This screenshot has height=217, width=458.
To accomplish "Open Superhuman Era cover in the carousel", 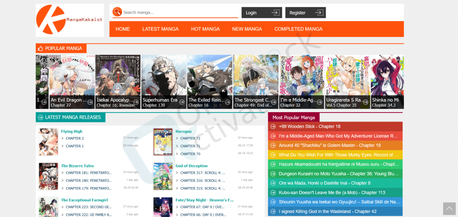I will click(x=164, y=82).
